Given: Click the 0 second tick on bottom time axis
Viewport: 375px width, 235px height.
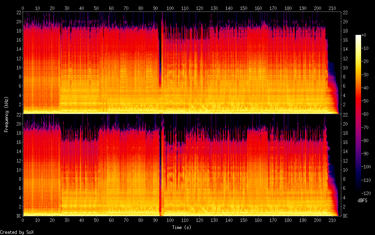Looking at the screenshot, I should [23, 220].
